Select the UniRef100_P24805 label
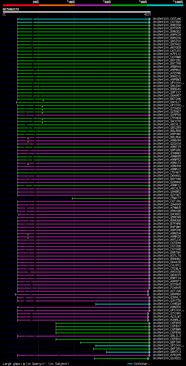186x366 pixels. 167,288
